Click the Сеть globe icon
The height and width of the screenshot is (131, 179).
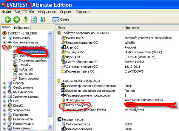click(x=10, y=101)
